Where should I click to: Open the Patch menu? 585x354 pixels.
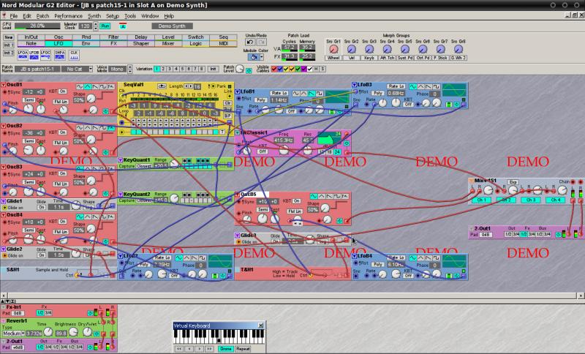pyautogui.click(x=42, y=16)
